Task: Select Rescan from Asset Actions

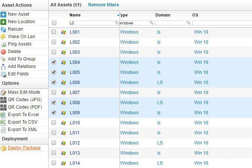Action: (x=15, y=29)
